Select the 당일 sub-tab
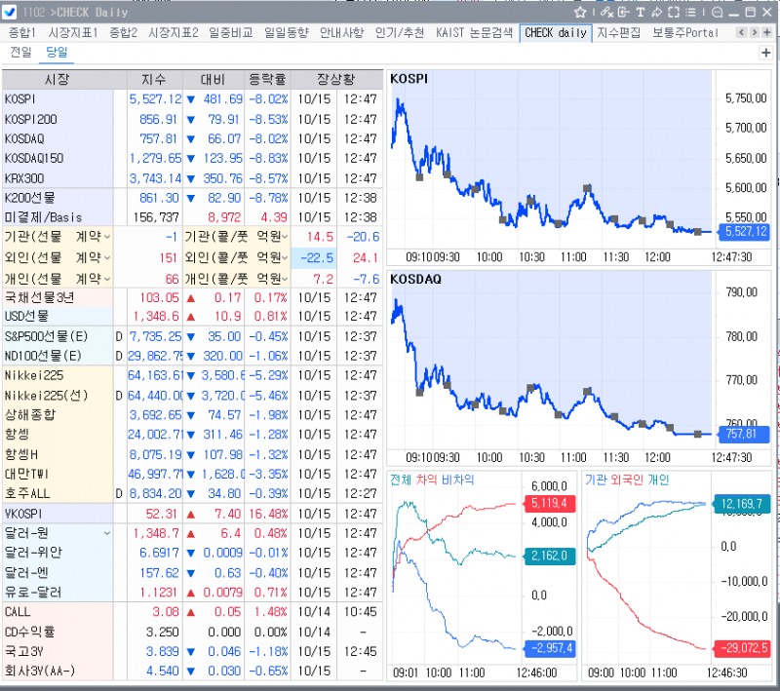The height and width of the screenshot is (691, 780). tap(57, 53)
